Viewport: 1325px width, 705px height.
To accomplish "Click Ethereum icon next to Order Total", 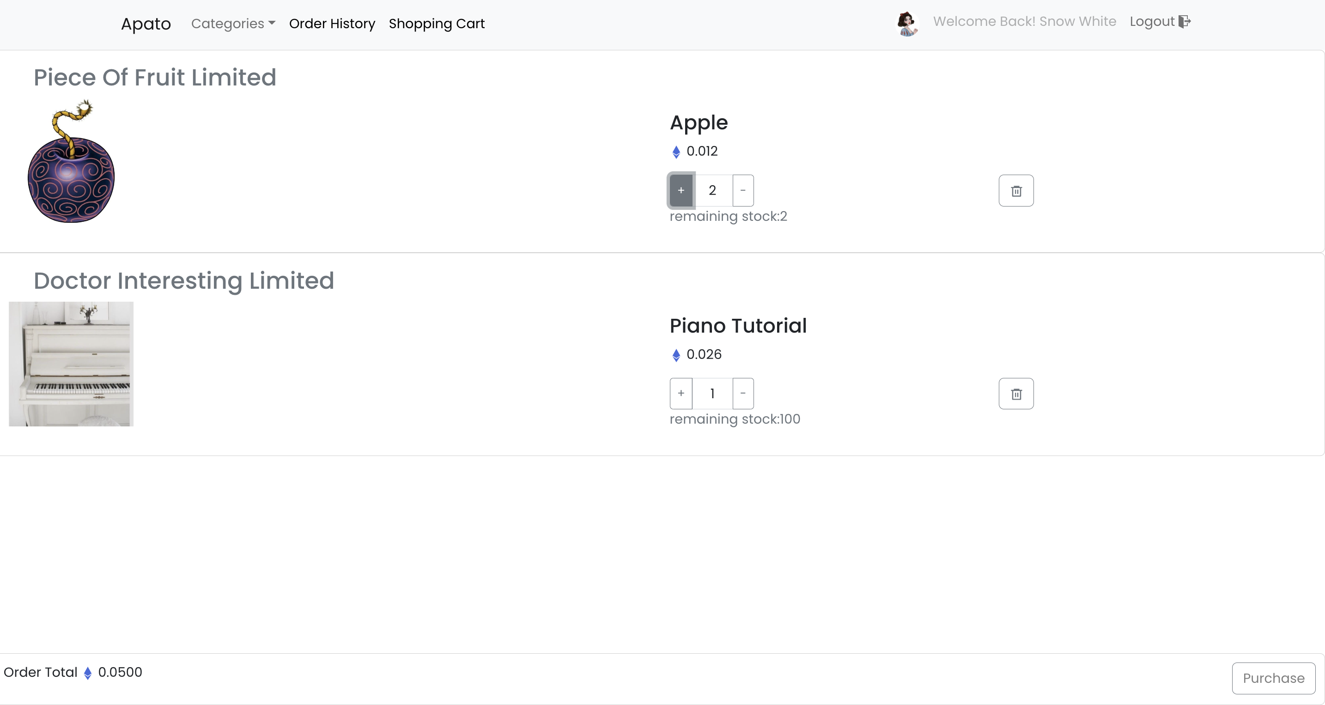I will tap(88, 673).
